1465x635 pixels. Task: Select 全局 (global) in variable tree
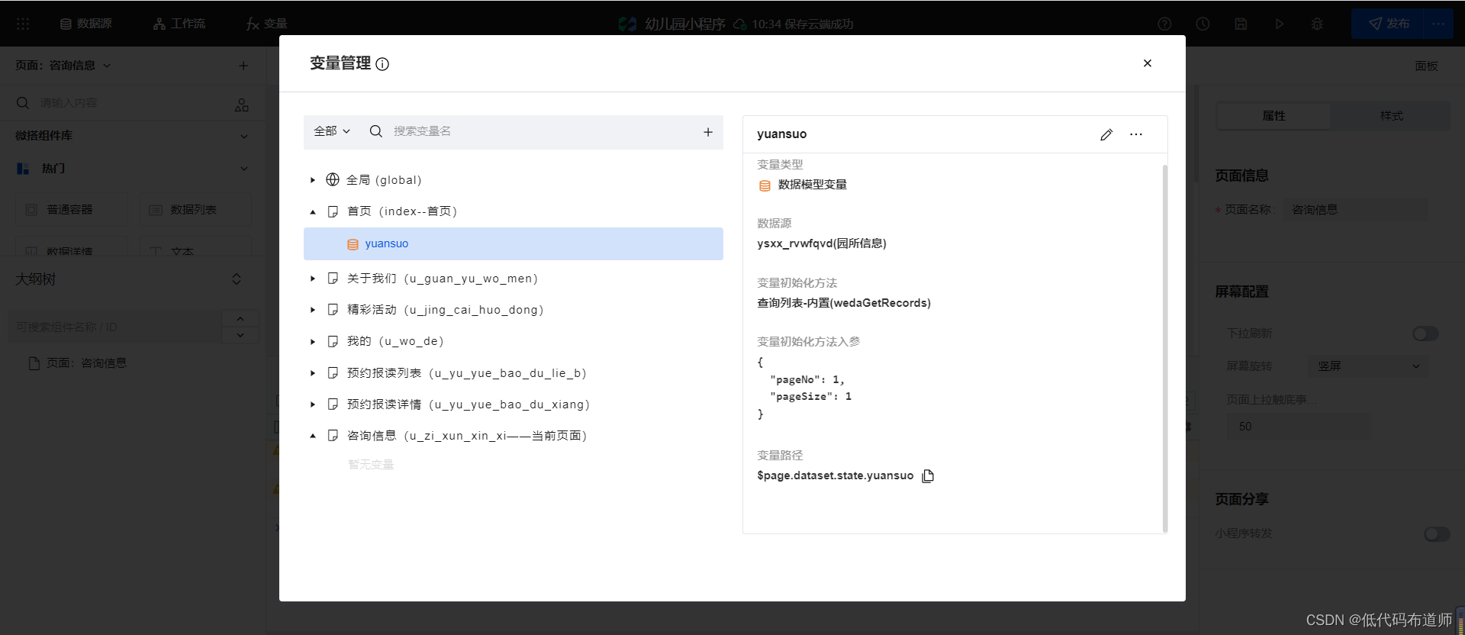click(384, 180)
